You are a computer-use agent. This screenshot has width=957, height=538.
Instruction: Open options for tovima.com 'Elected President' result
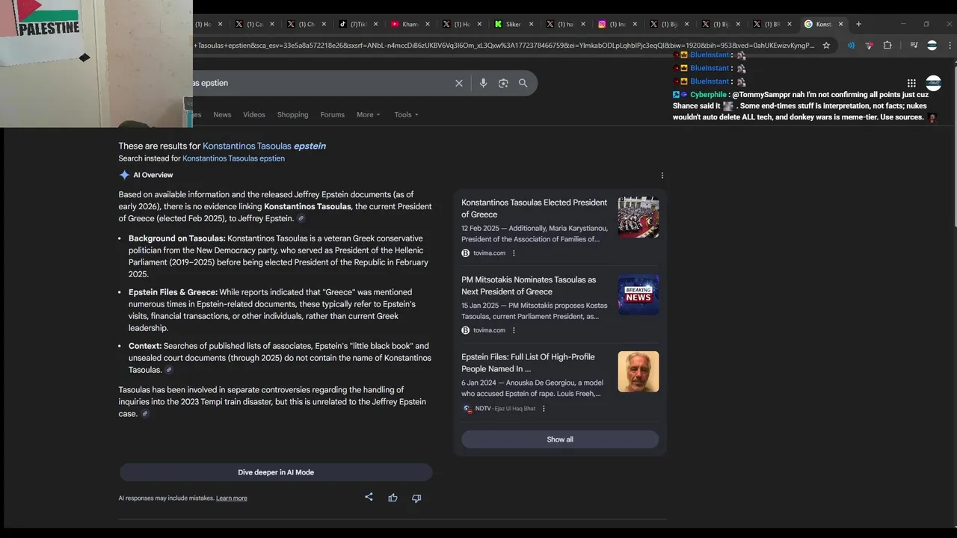[x=514, y=253]
